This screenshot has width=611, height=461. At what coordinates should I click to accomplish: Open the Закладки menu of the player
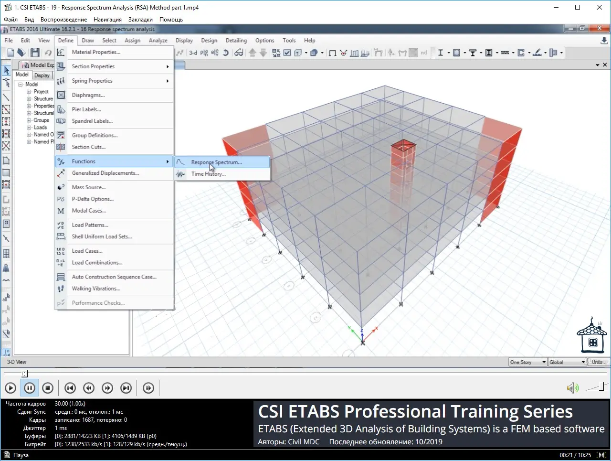pos(140,20)
